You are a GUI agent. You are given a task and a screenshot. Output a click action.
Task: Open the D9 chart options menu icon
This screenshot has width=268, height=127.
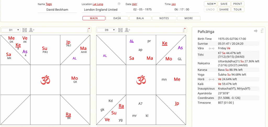coord(184,30)
